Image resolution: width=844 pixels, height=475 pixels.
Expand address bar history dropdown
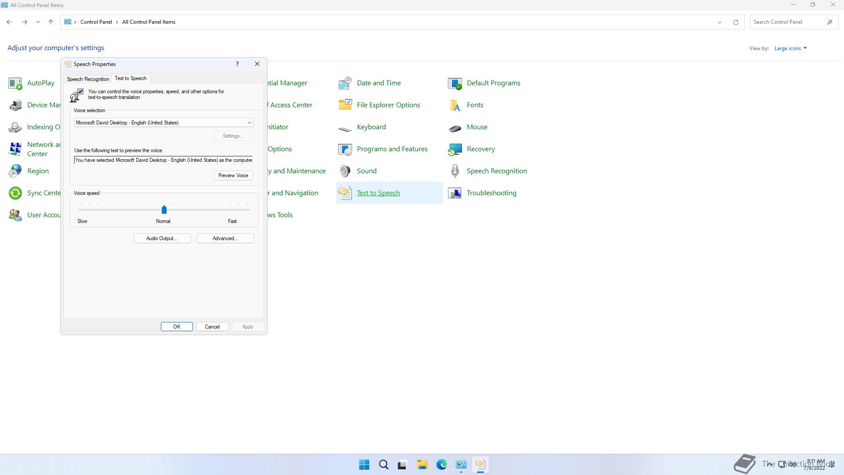click(720, 22)
